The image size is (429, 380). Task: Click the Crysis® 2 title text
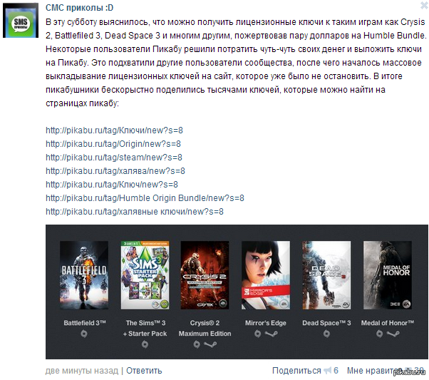click(x=205, y=323)
